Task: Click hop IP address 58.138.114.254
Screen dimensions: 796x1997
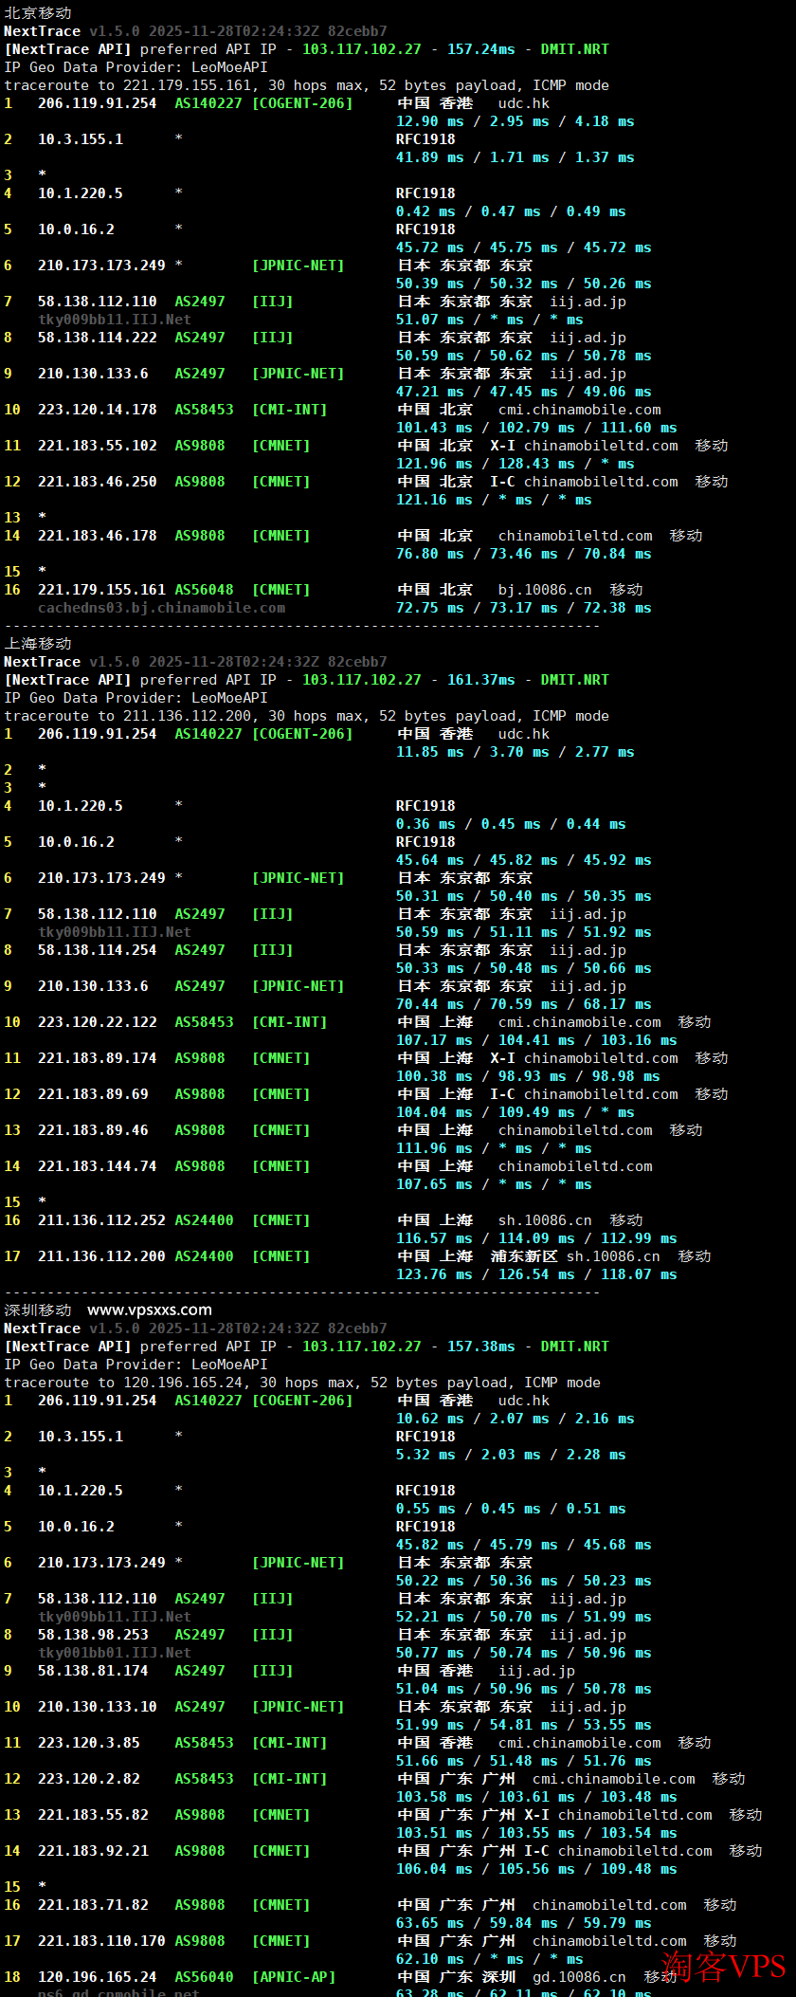Action: 97,950
